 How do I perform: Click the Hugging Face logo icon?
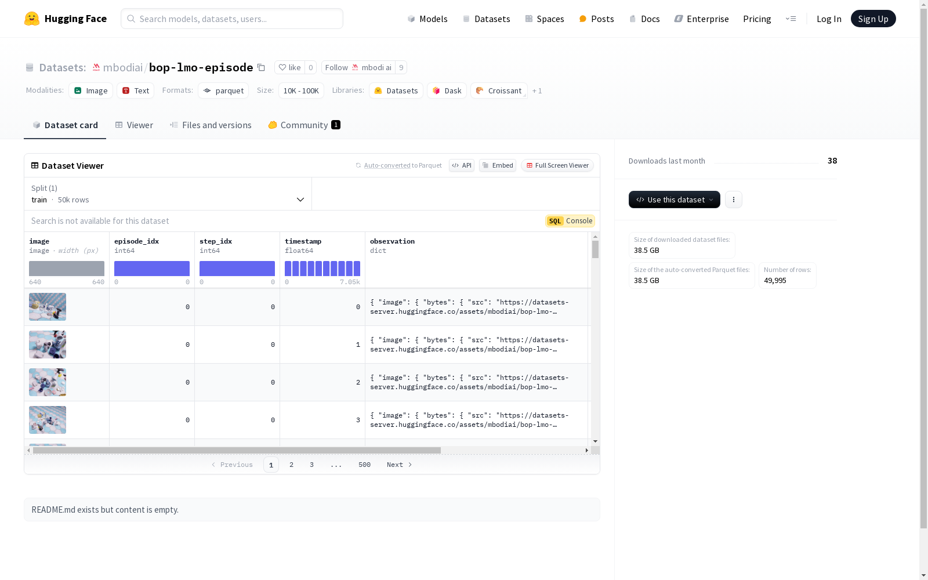32,19
